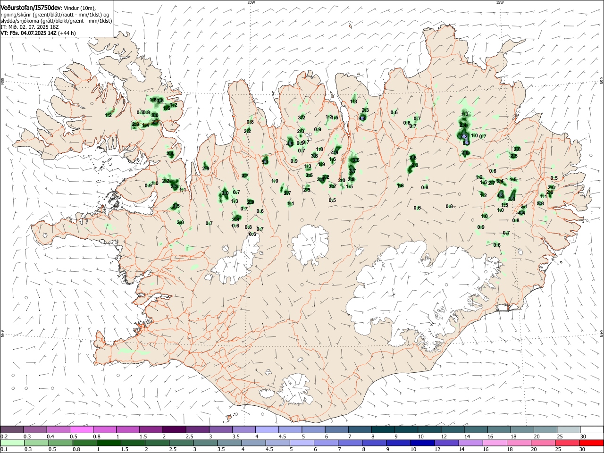Select the upper legend swatch starting at 0.2

(x=12, y=429)
